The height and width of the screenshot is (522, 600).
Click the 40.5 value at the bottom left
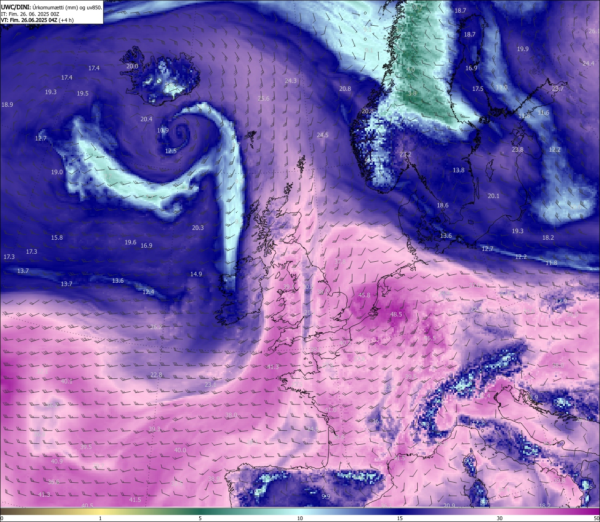(x=87, y=506)
